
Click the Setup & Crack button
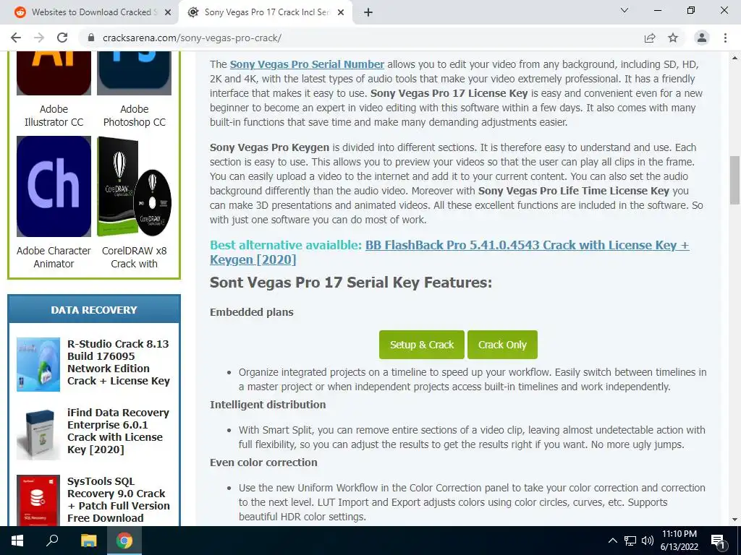tap(422, 345)
